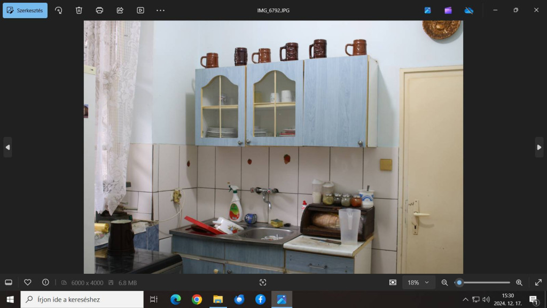The width and height of the screenshot is (547, 308).
Task: Enter fullscreen with the expand arrows icon
Action: tap(538, 282)
